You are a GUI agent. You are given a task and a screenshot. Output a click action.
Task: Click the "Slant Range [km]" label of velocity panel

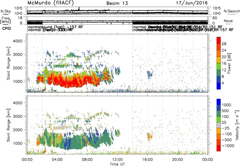(x=8, y=125)
